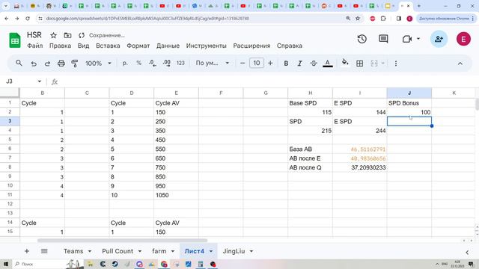Viewport: 479px width, 269px height.
Task: Switch to the Teams sheet tab
Action: click(x=73, y=251)
